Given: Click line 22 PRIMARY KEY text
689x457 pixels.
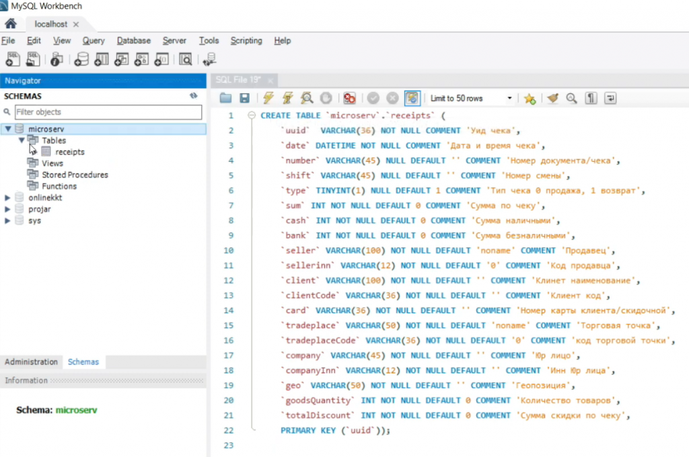Looking at the screenshot, I should 308,430.
